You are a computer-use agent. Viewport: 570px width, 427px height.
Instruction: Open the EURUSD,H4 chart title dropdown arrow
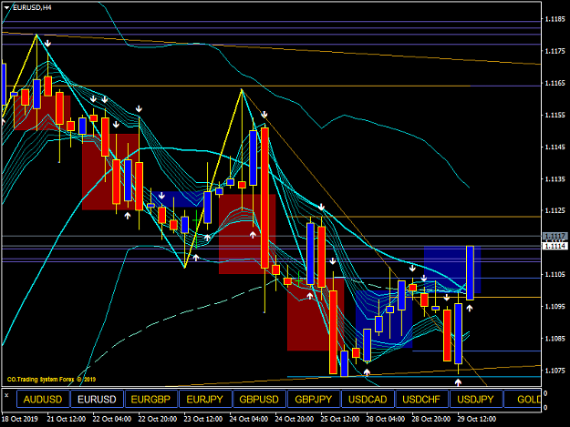coord(7,7)
